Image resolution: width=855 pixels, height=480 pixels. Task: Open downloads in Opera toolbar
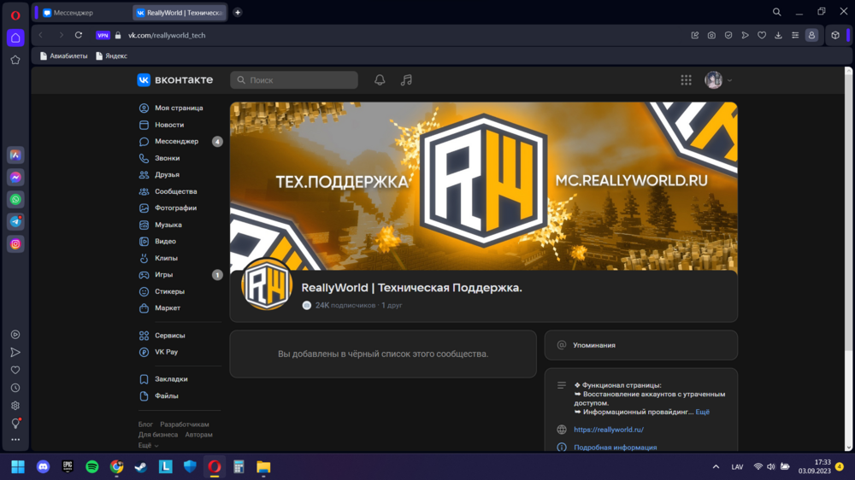[x=778, y=35]
